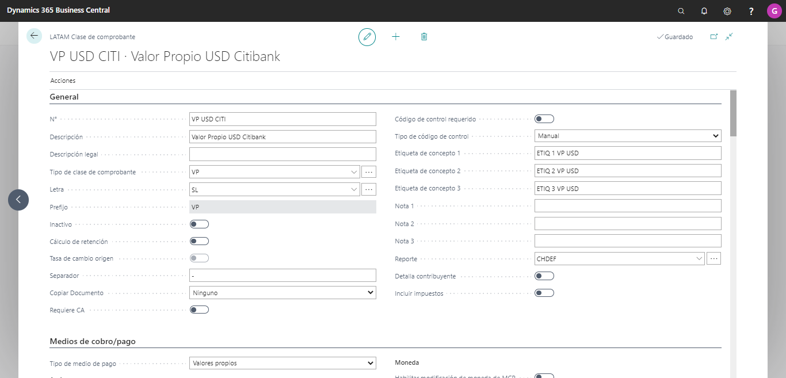The image size is (786, 378).
Task: Click the Descripción legal input field
Action: pos(283,154)
